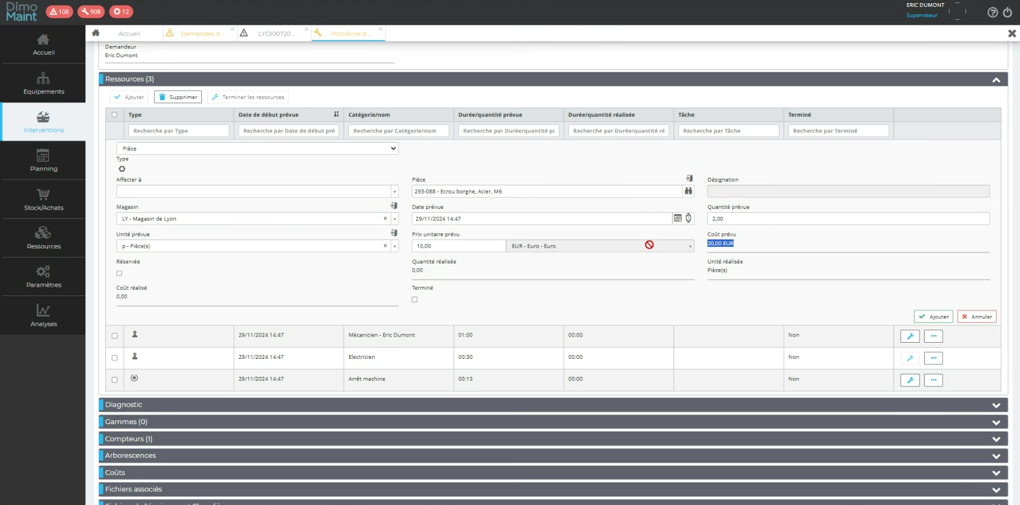Screen dimensions: 1020x505
Task: Tick the Réservée checkbox
Action: (x=119, y=274)
